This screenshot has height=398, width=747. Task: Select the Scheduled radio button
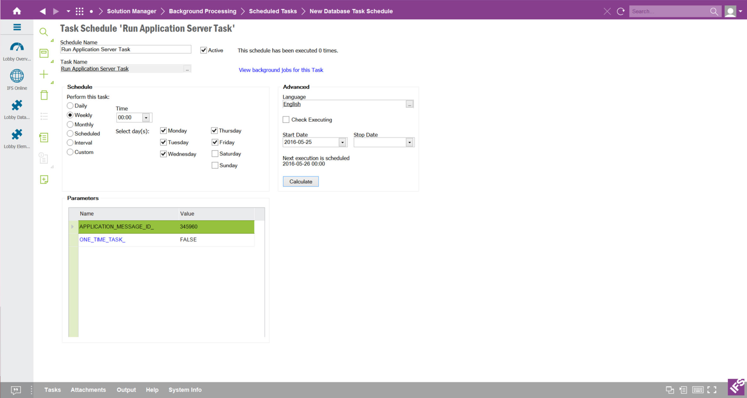[x=70, y=134]
